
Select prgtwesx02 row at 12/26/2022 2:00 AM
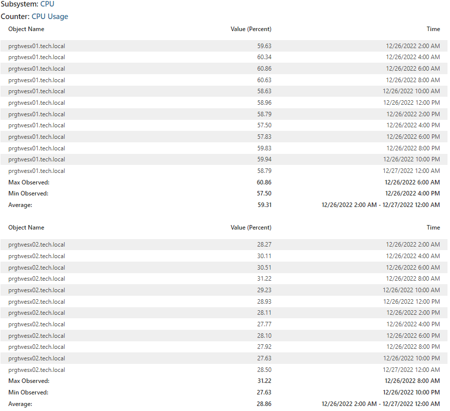[224, 245]
